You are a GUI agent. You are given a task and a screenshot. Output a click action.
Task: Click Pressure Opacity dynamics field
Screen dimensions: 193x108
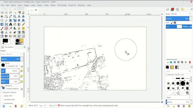point(12,88)
